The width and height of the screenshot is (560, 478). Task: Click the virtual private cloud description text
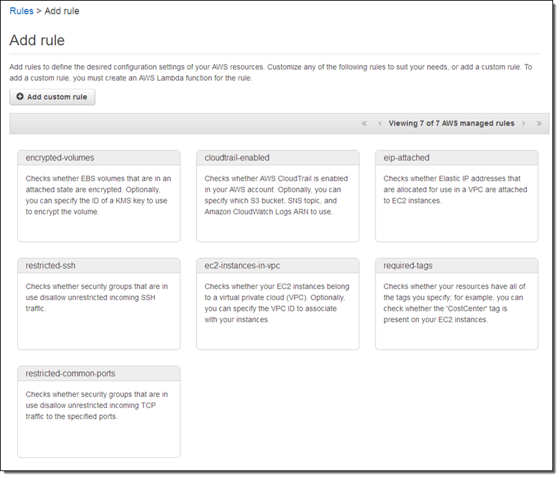coord(277,303)
